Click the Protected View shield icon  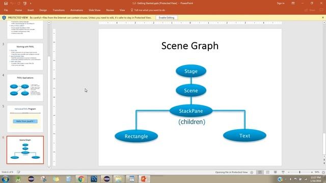(x=4, y=18)
